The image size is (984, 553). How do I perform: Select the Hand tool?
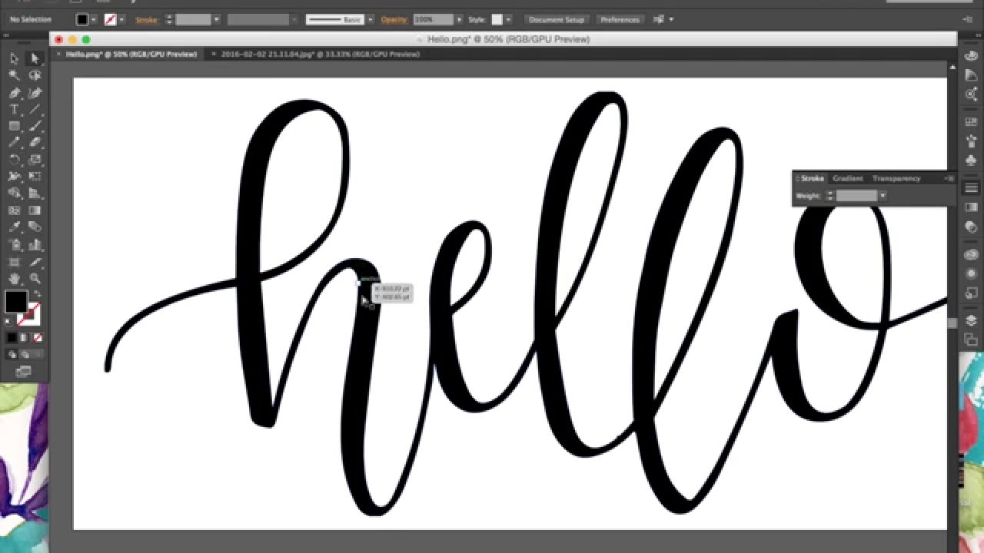click(x=14, y=279)
